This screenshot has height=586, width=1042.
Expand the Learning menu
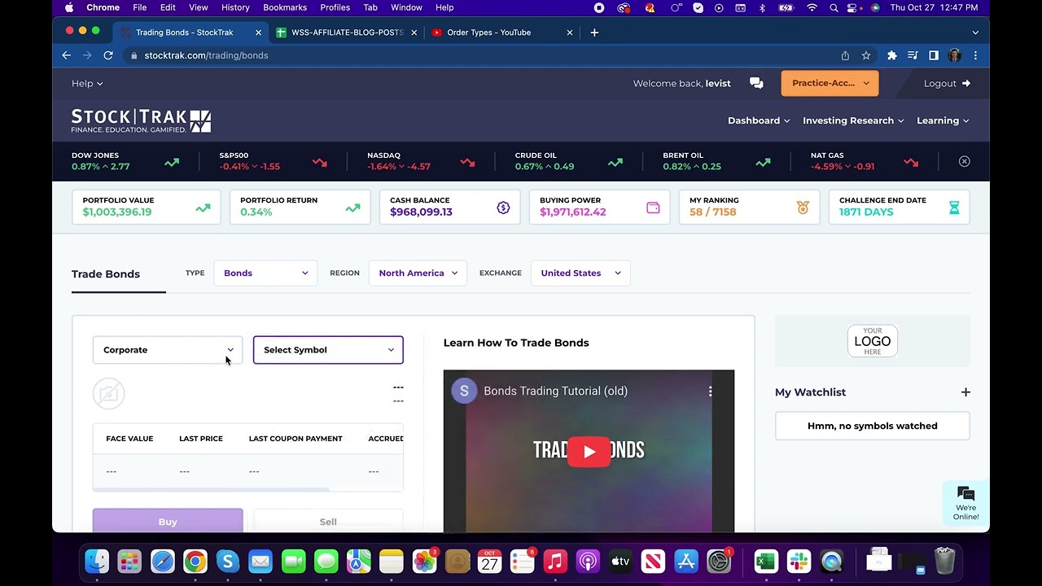[943, 120]
